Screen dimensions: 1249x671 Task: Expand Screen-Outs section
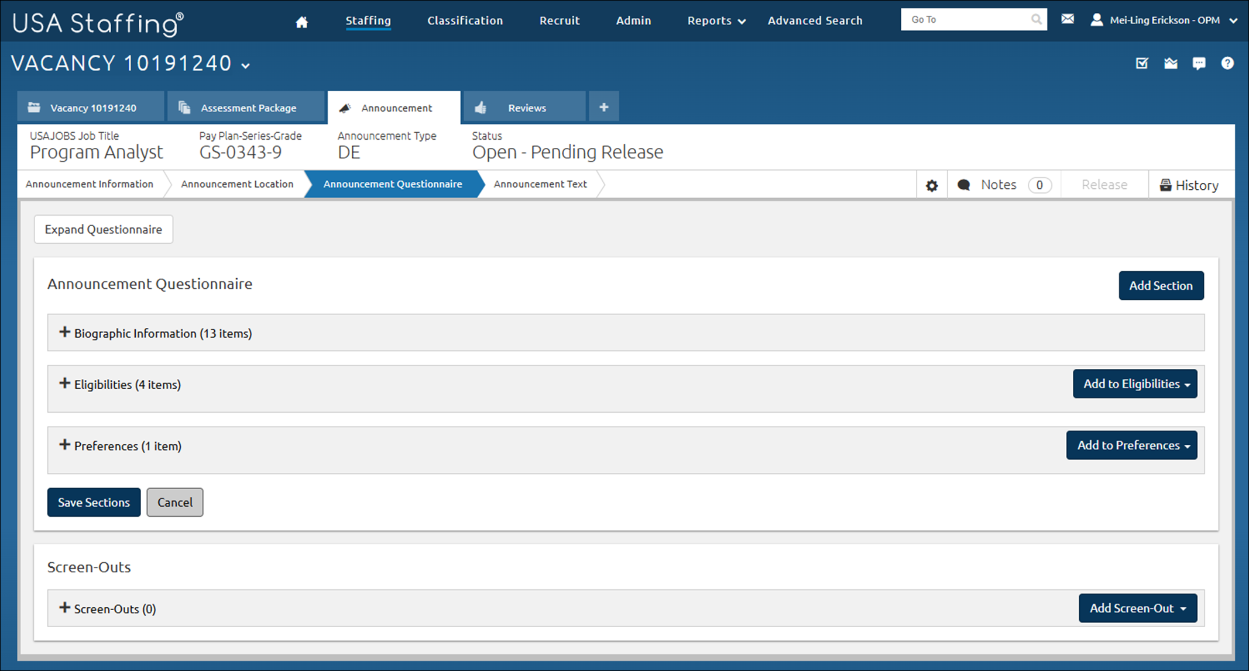point(64,608)
